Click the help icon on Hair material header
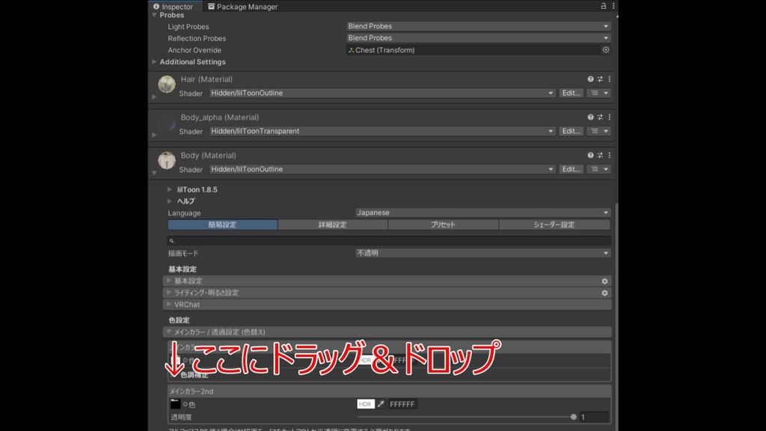This screenshot has height=431, width=766. 590,79
